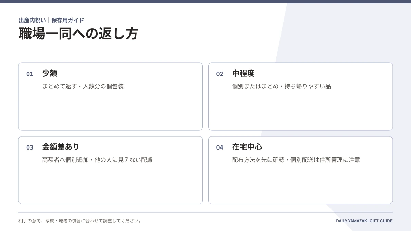
Task: Click the DAILY YAMAZAKI GIFT GUIDE label
Action: (x=364, y=221)
